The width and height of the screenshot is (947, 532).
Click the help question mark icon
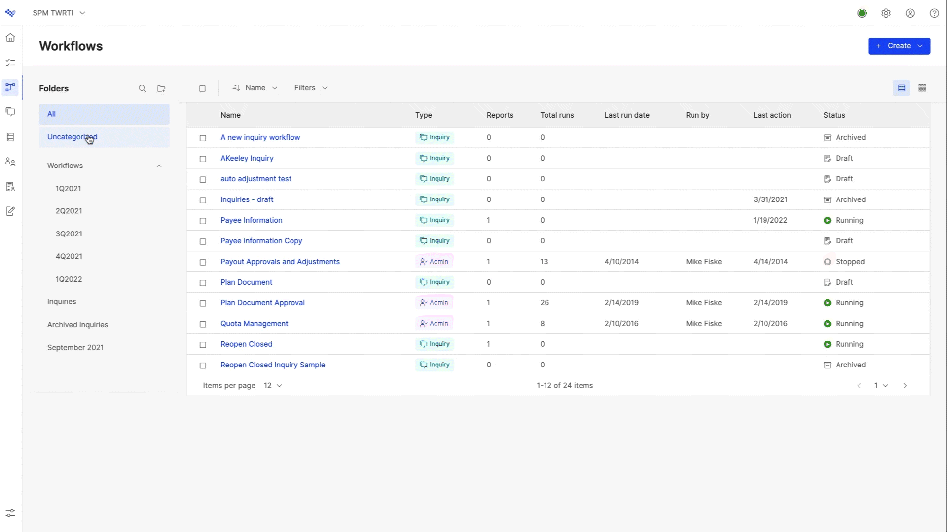pos(934,13)
